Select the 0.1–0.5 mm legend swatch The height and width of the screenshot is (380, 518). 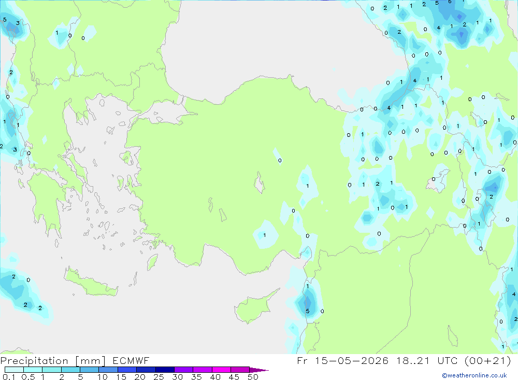14,370
